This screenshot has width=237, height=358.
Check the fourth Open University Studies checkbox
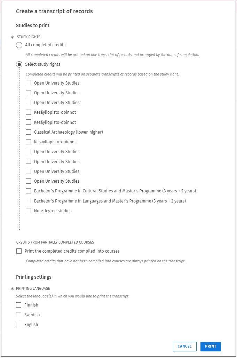coord(29,151)
